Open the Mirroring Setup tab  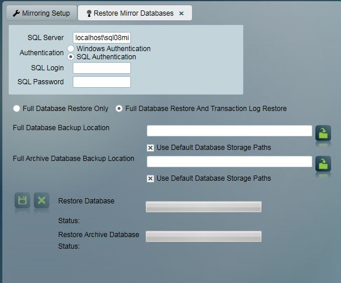pos(41,13)
